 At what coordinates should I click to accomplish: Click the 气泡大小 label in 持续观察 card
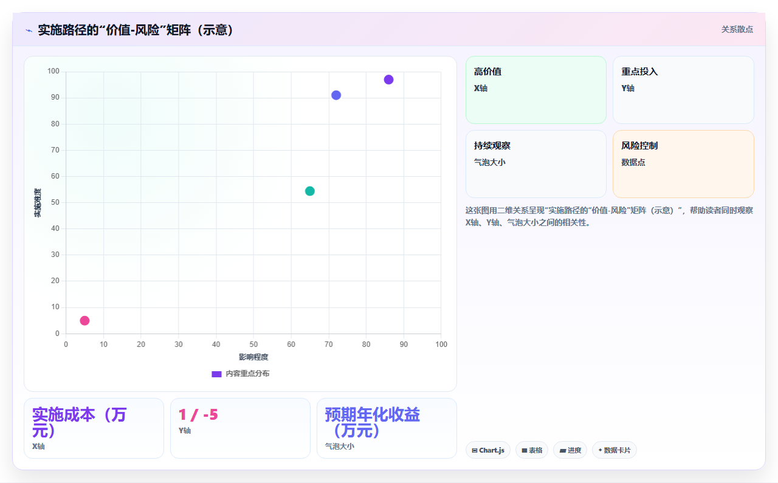[490, 162]
